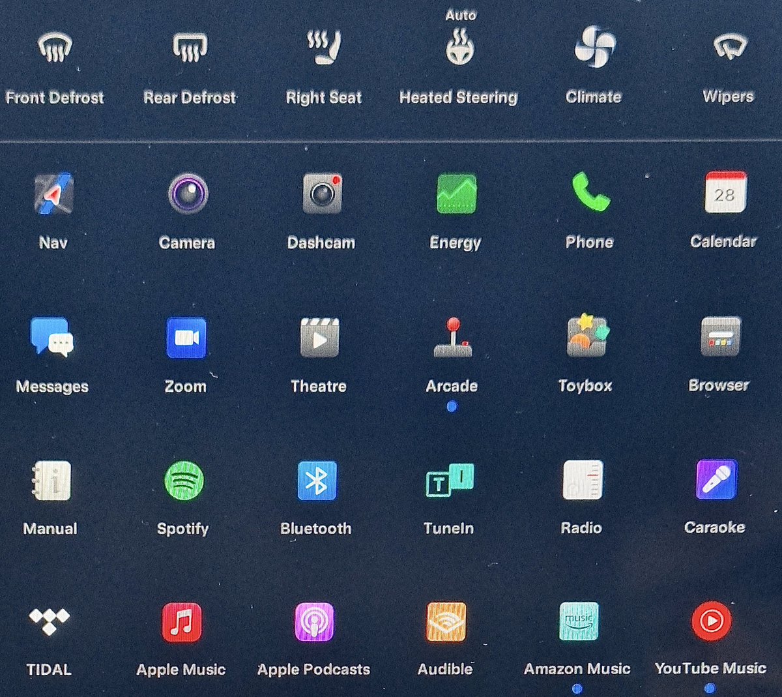Launch the Nav app
This screenshot has width=782, height=697.
[x=53, y=194]
